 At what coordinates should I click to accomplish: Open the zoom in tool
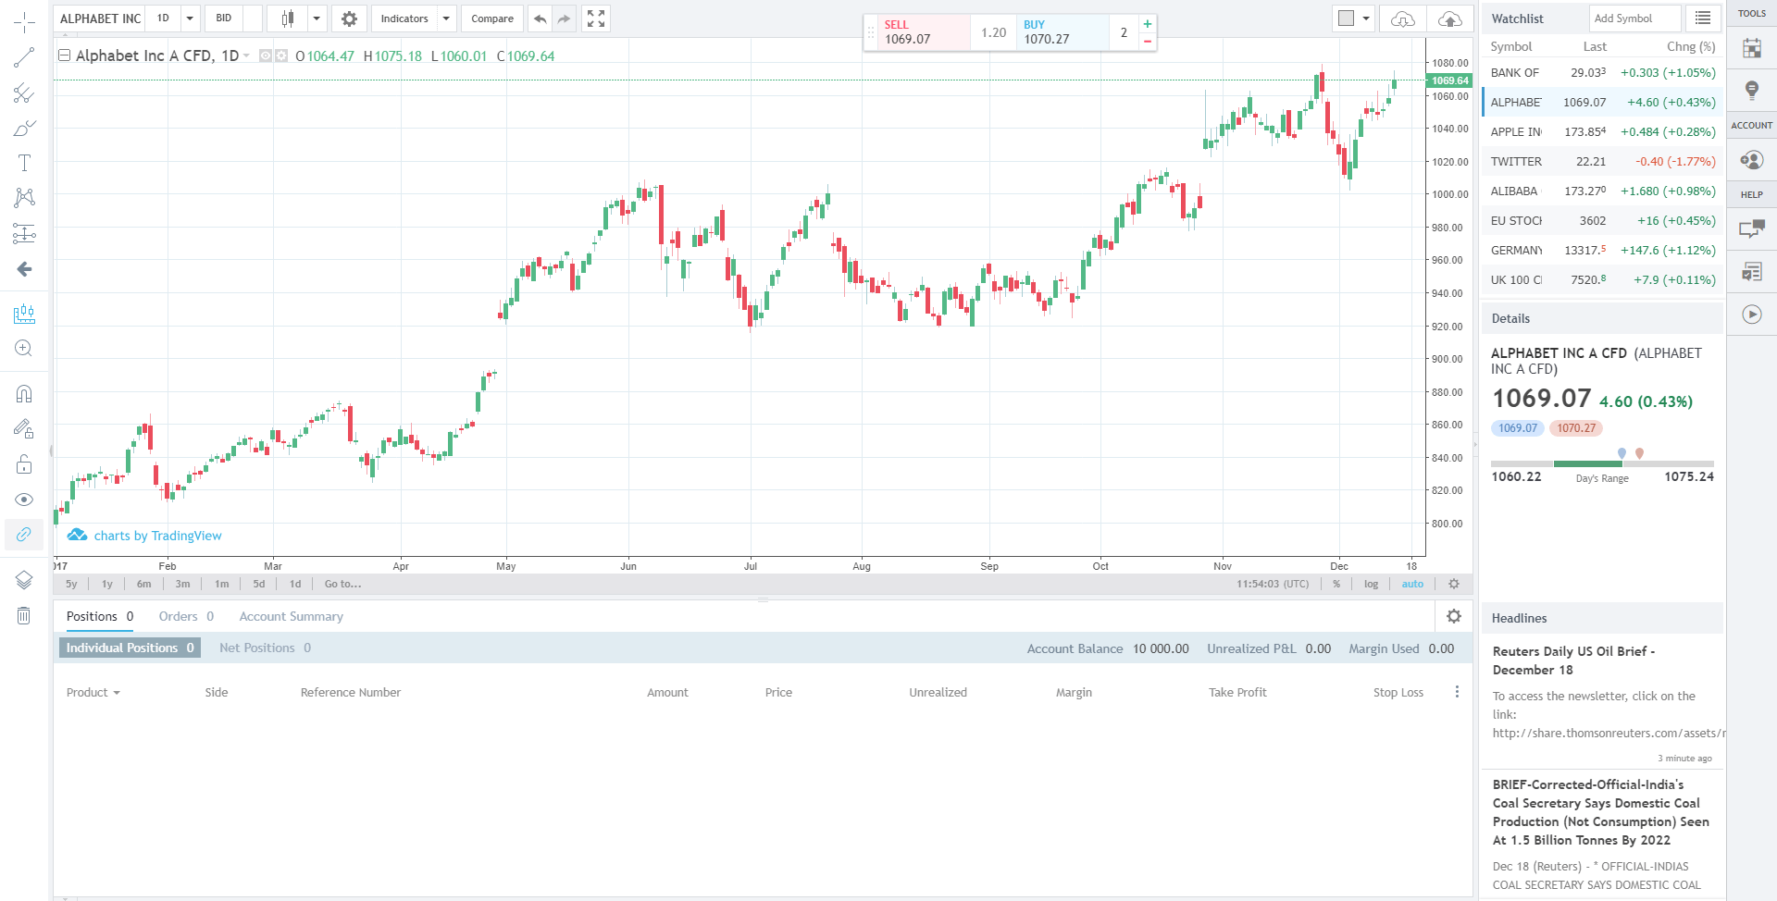[24, 348]
